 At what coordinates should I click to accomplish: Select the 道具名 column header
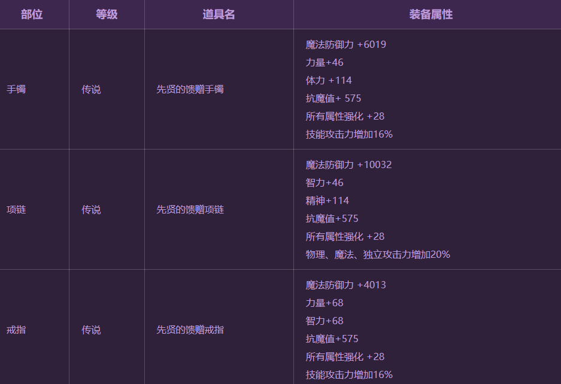point(219,14)
